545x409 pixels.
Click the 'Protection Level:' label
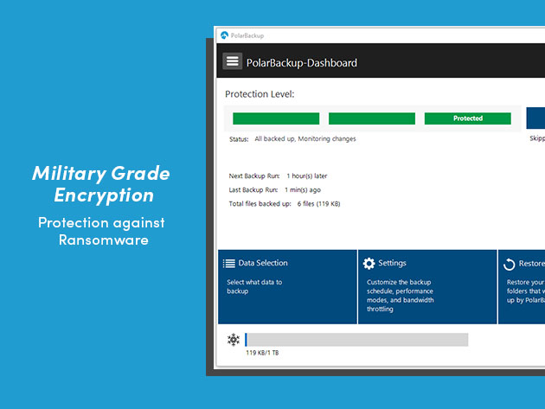pyautogui.click(x=260, y=94)
